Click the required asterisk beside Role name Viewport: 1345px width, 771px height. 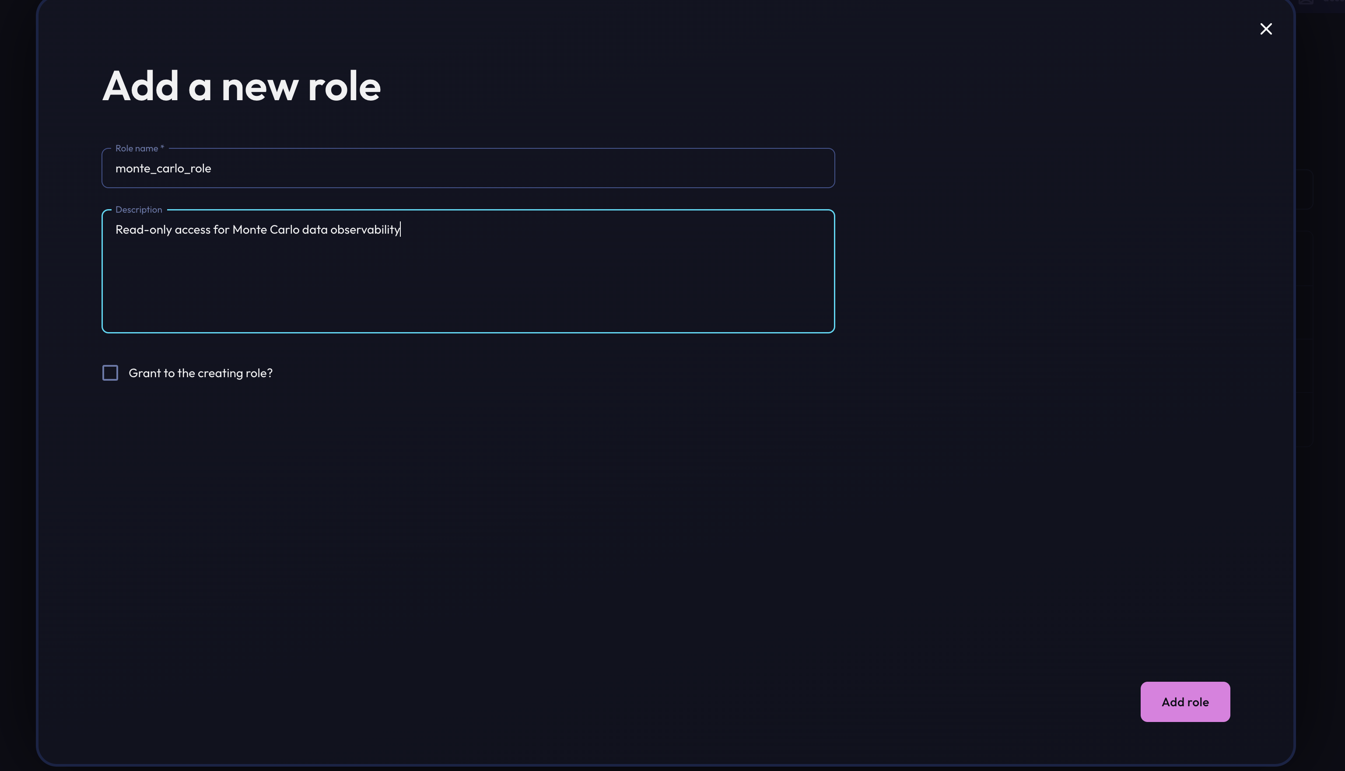click(162, 148)
